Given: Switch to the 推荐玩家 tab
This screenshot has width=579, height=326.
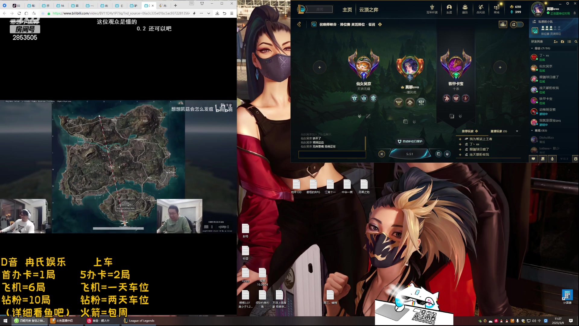Looking at the screenshot, I should coord(470,131).
